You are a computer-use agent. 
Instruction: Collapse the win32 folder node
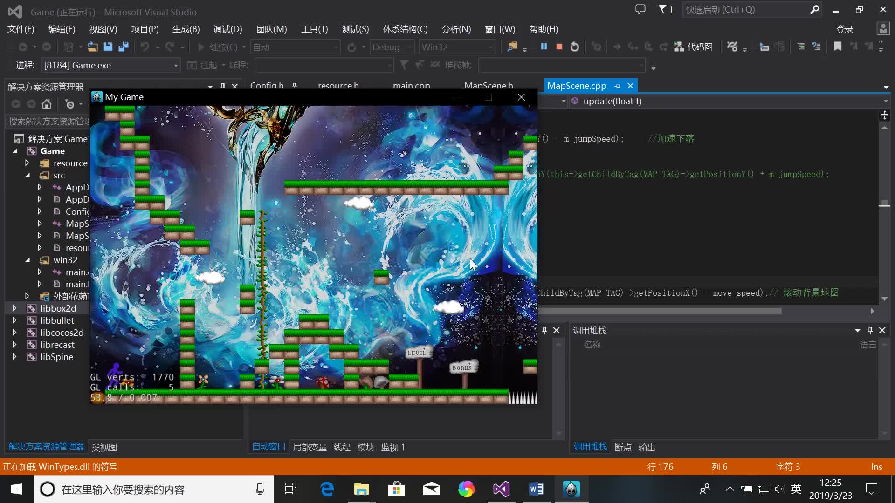pos(27,260)
